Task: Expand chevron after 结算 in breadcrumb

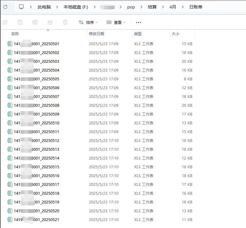Action: (x=163, y=7)
